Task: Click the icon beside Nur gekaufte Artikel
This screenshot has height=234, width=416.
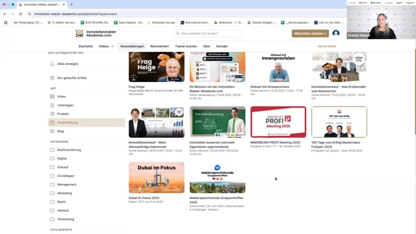Action: (52, 78)
